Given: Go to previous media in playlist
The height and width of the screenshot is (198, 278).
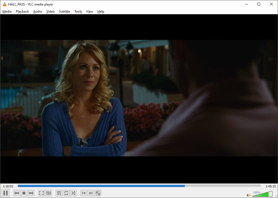Looking at the screenshot, I should click(x=17, y=193).
